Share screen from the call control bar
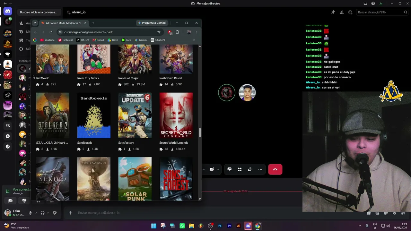Image resolution: width=411 pixels, height=231 pixels. pos(229,169)
